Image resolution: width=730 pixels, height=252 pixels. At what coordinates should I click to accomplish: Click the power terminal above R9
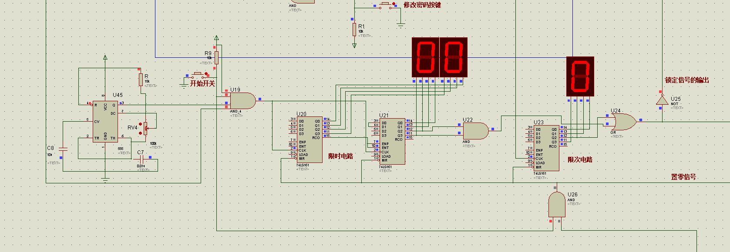(216, 38)
